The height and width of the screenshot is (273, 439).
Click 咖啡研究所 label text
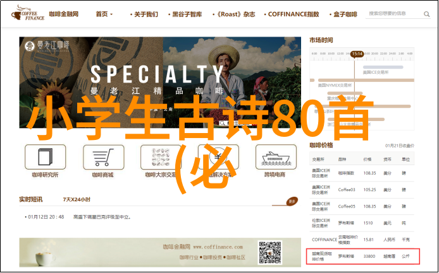45,175
